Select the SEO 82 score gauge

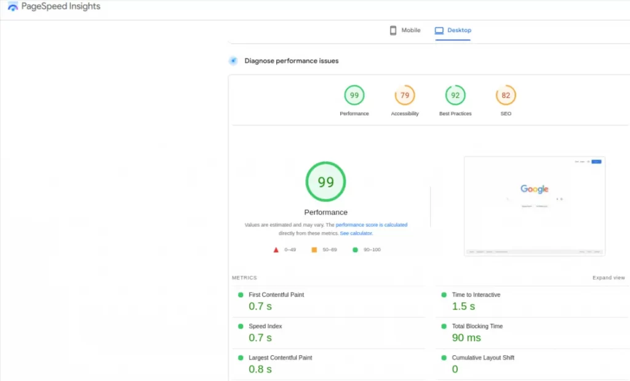pyautogui.click(x=506, y=95)
